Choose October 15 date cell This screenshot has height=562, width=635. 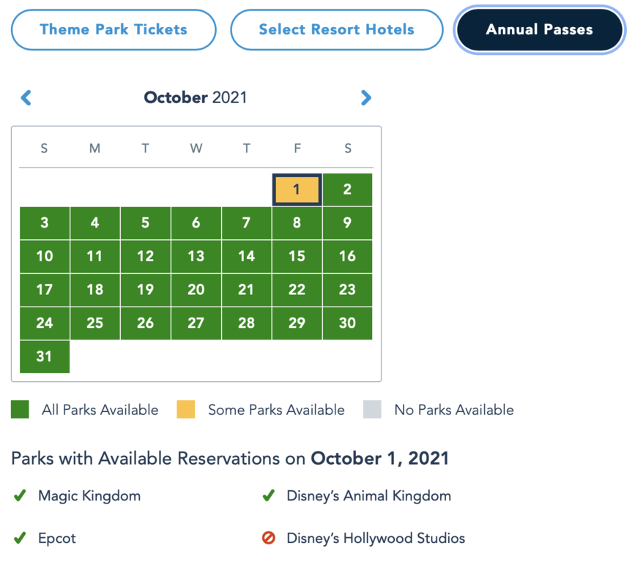point(297,256)
